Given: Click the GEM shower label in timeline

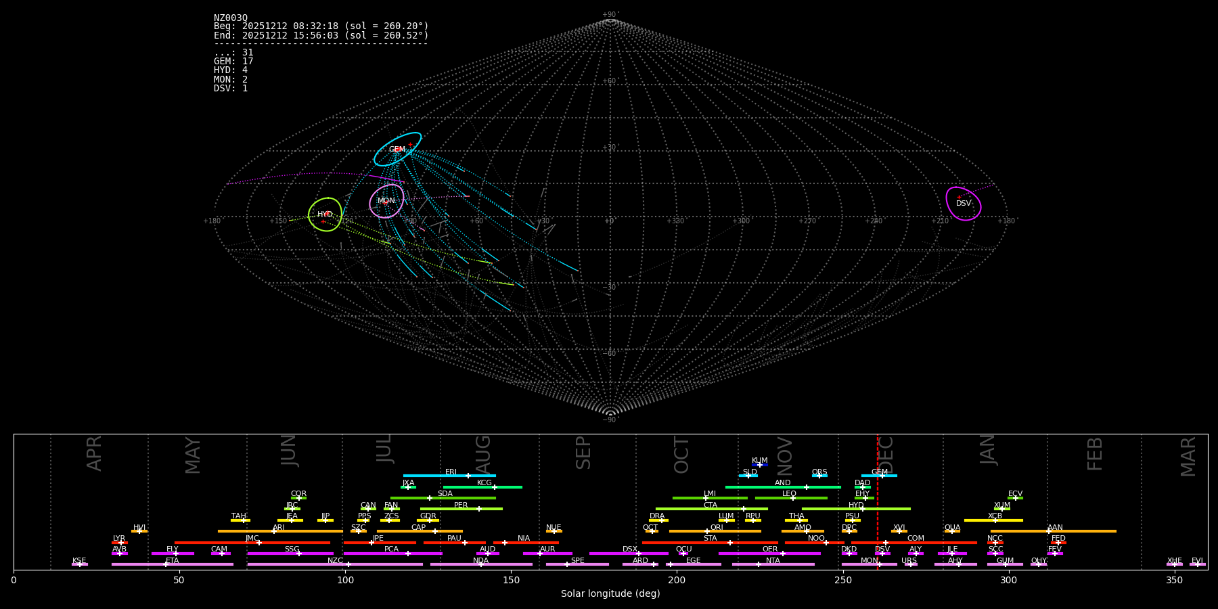Looking at the screenshot, I should 880,472.
